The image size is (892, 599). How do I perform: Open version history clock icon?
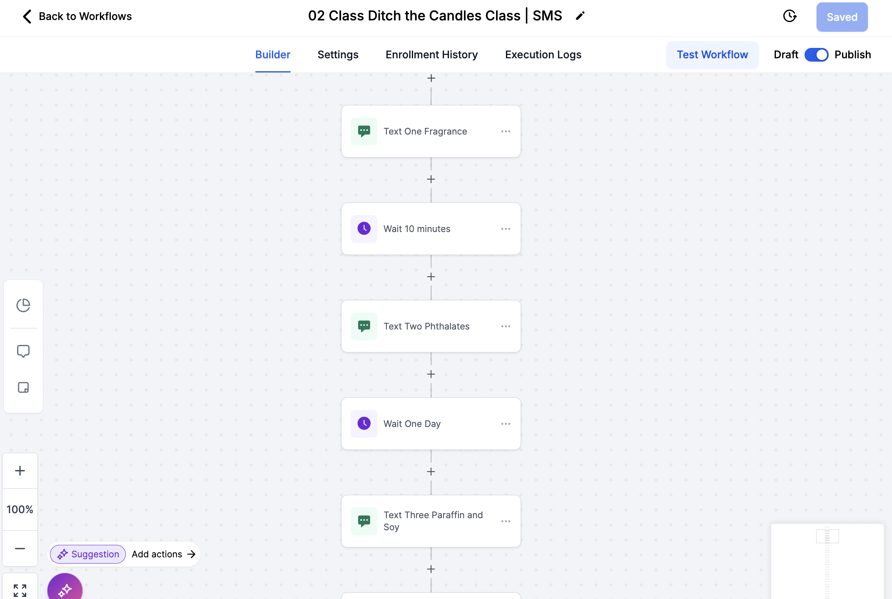[790, 16]
